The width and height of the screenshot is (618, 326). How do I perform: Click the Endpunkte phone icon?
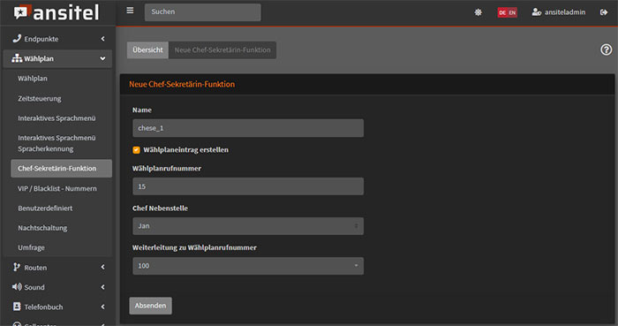pyautogui.click(x=17, y=38)
